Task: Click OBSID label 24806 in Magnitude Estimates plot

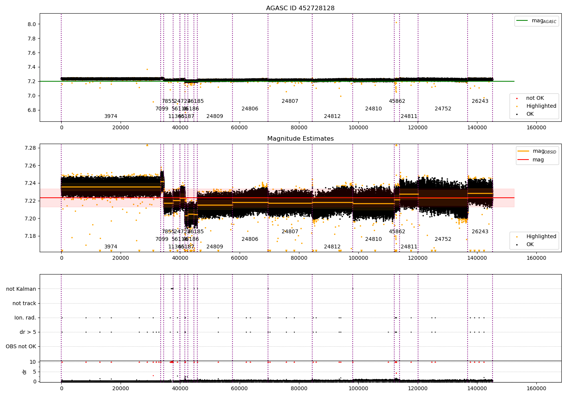Action: click(x=250, y=239)
